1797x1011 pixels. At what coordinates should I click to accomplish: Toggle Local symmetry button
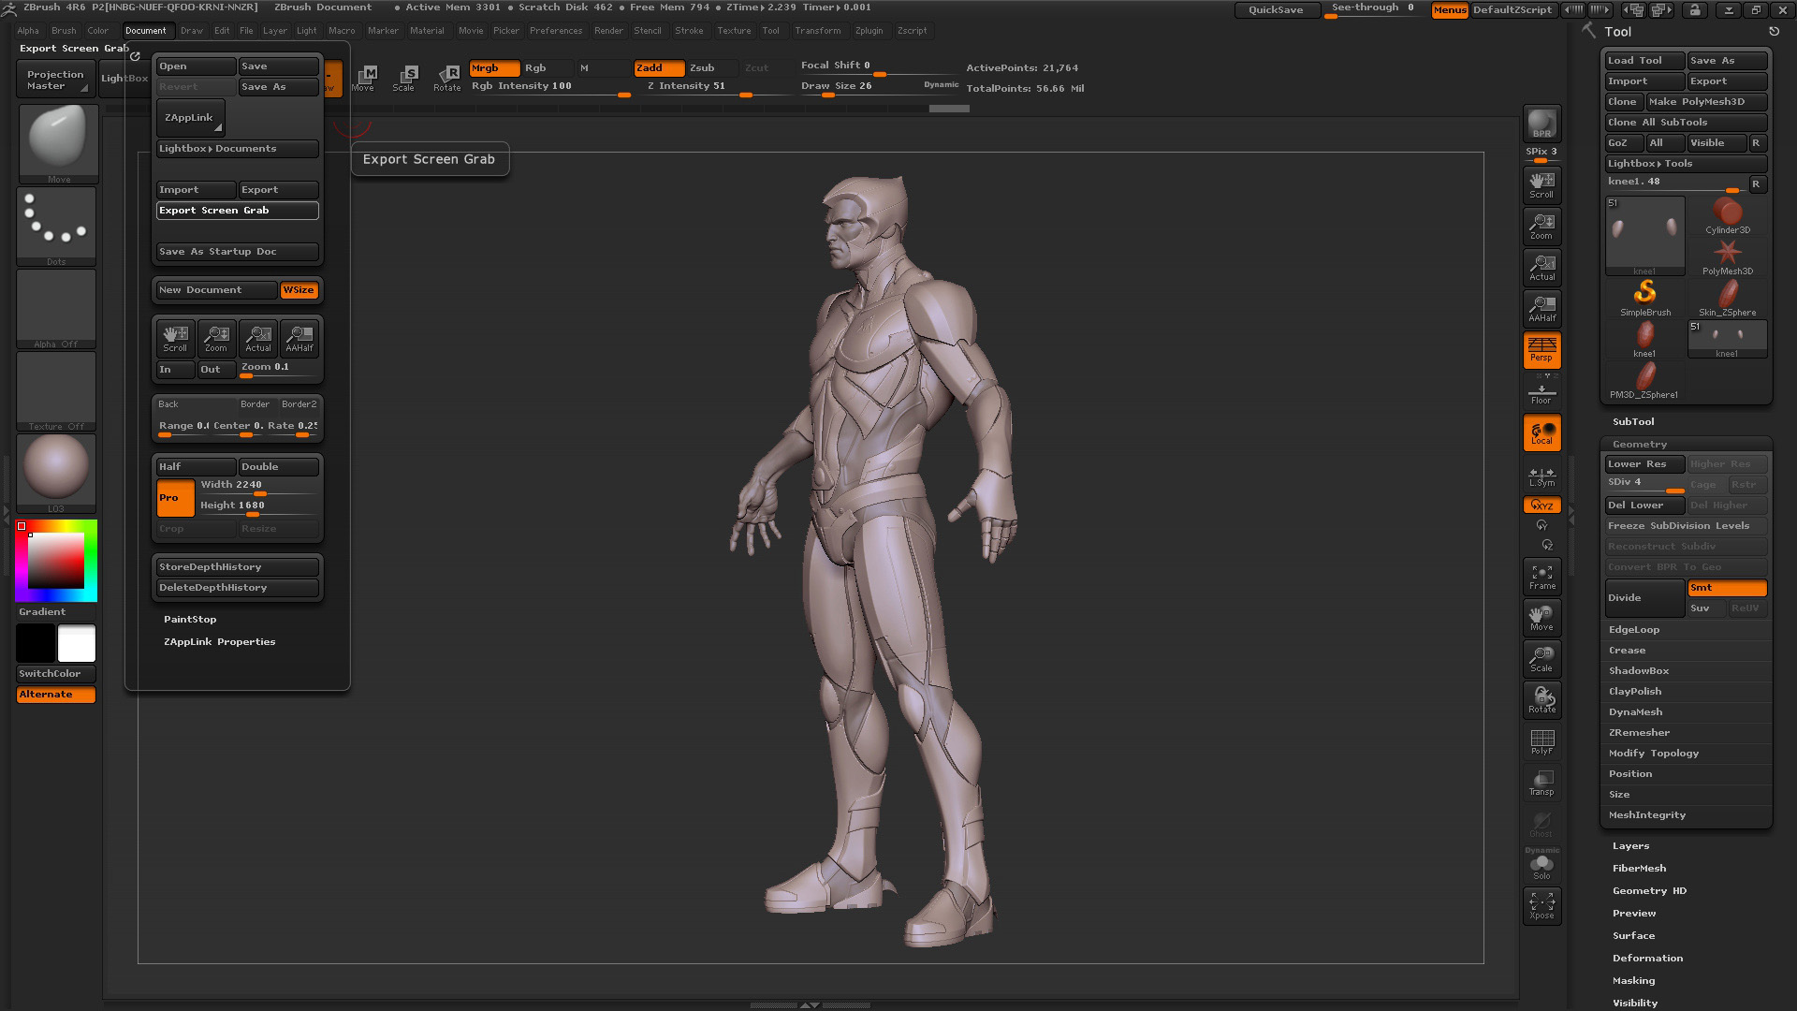(x=1541, y=432)
